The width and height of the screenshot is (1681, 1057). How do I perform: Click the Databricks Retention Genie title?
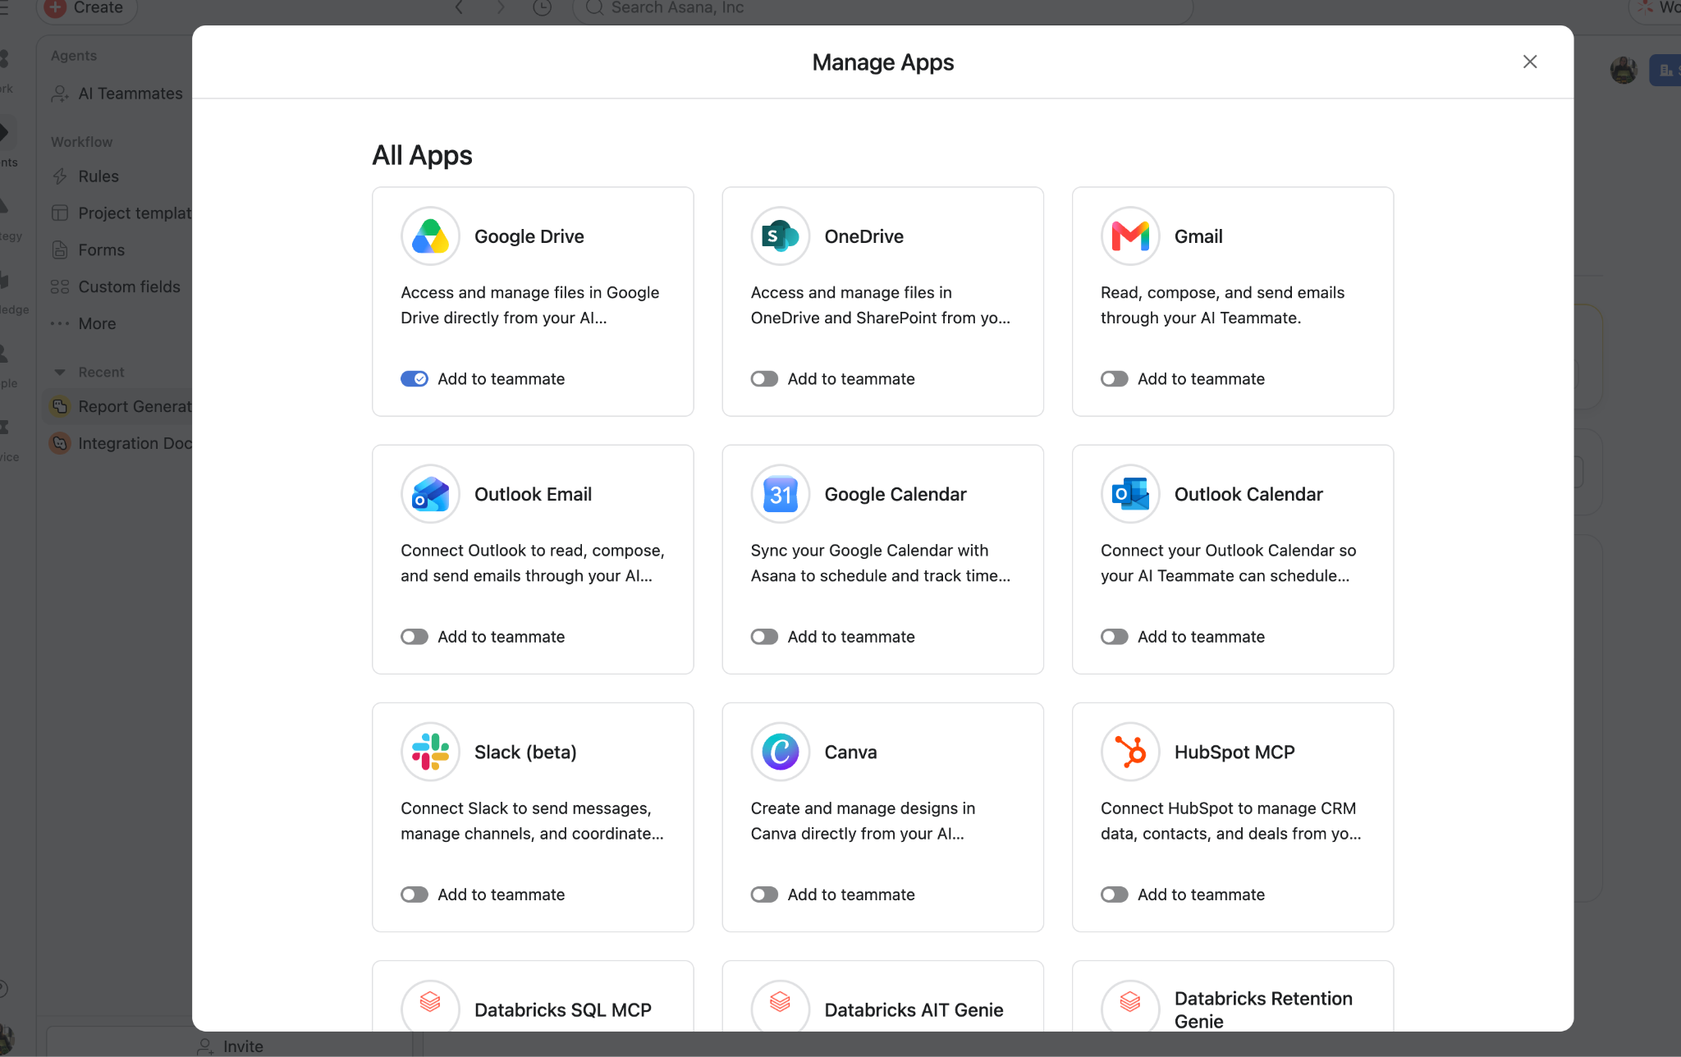point(1263,1009)
